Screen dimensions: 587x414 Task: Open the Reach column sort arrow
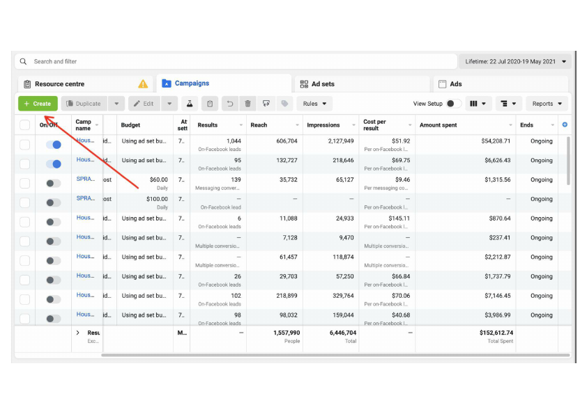click(x=297, y=125)
